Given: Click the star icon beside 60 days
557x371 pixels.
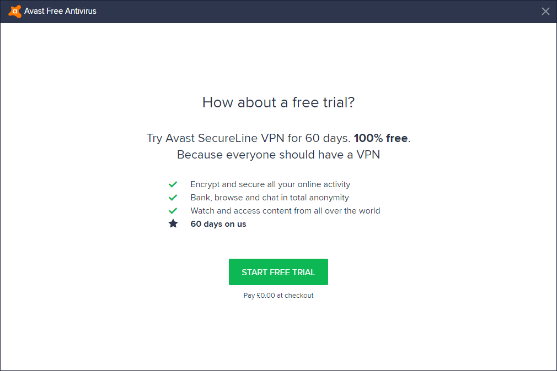Looking at the screenshot, I should (173, 224).
